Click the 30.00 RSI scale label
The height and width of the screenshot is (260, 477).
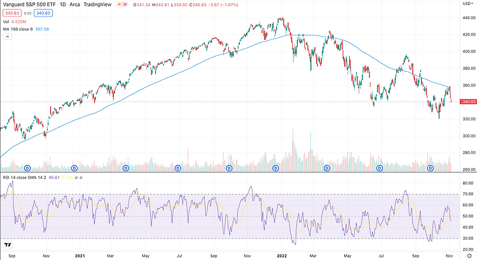[x=469, y=238]
